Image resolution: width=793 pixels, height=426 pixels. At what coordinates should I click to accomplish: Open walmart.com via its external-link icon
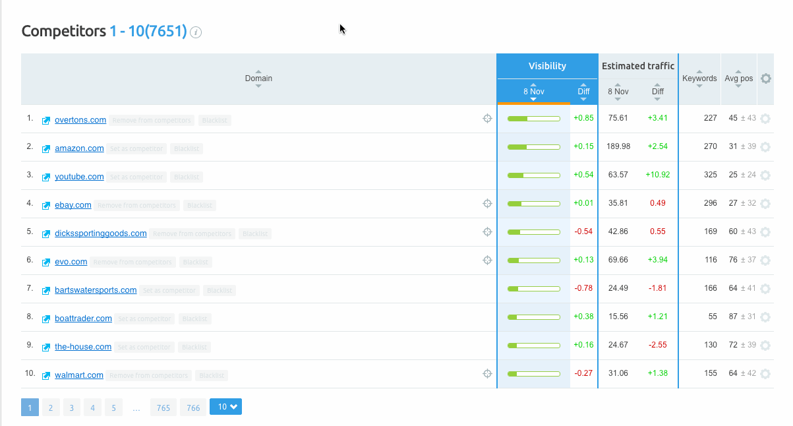(x=45, y=375)
